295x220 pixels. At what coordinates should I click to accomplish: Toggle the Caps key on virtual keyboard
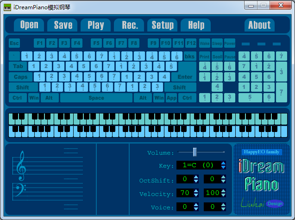tap(20, 77)
